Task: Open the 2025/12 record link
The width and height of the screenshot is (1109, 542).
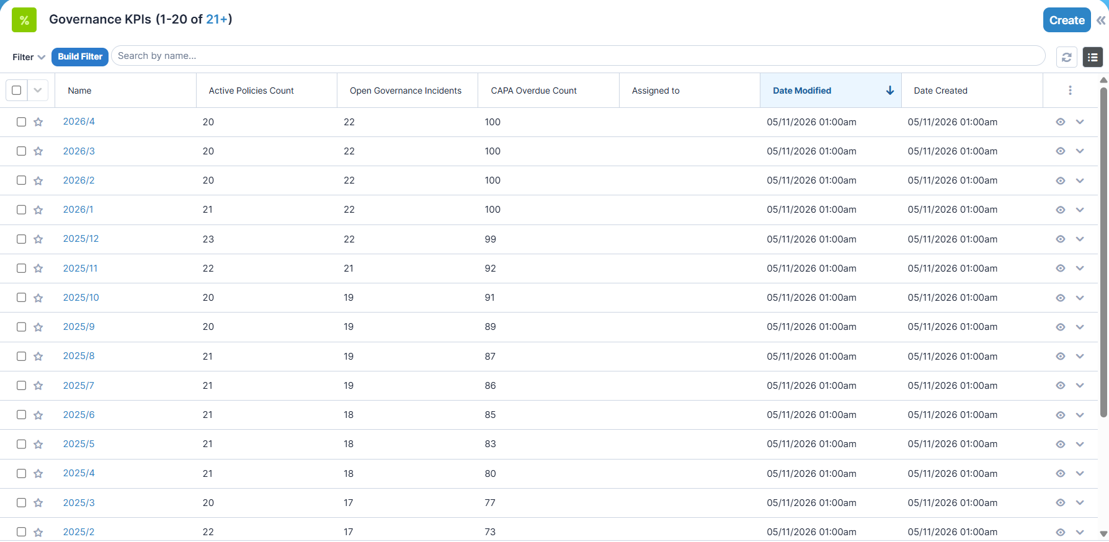Action: click(x=81, y=239)
